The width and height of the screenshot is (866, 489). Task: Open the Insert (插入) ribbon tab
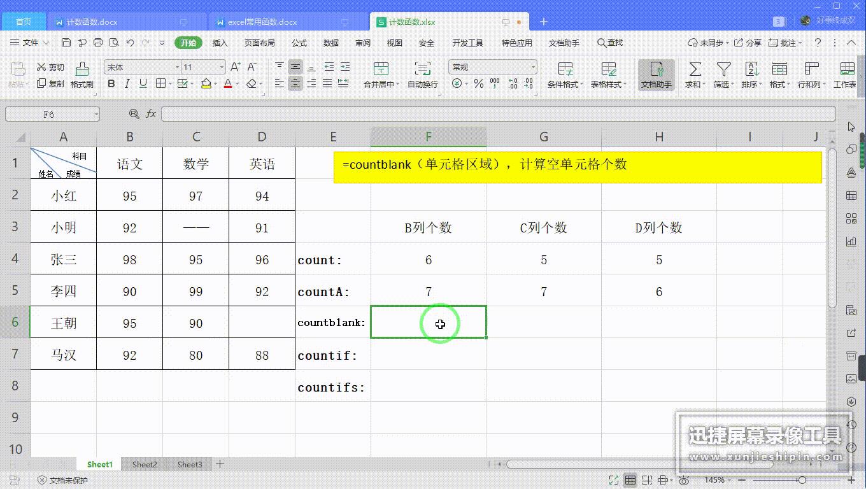coord(220,43)
